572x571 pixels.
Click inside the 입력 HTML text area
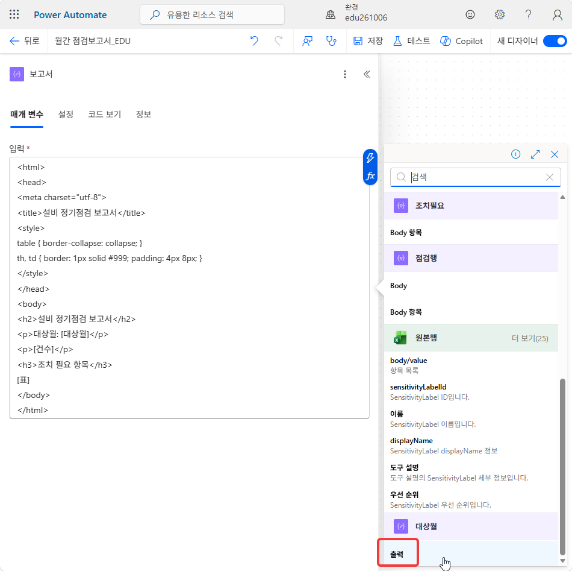coord(189,288)
